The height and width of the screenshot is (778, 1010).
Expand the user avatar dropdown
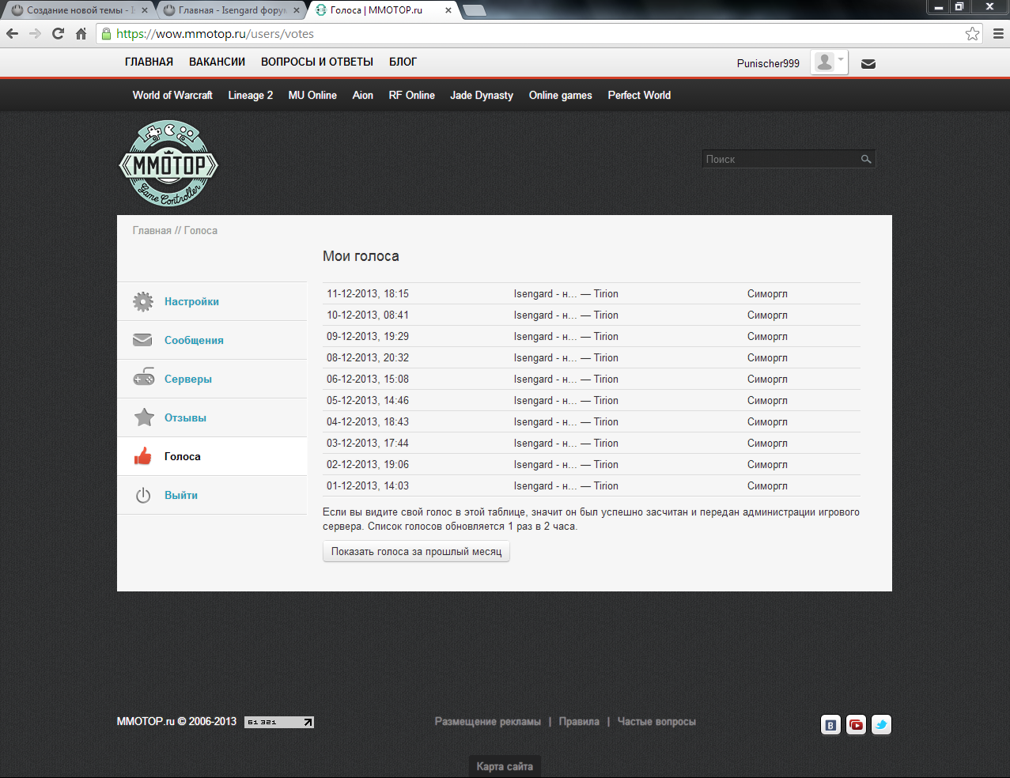(x=829, y=62)
